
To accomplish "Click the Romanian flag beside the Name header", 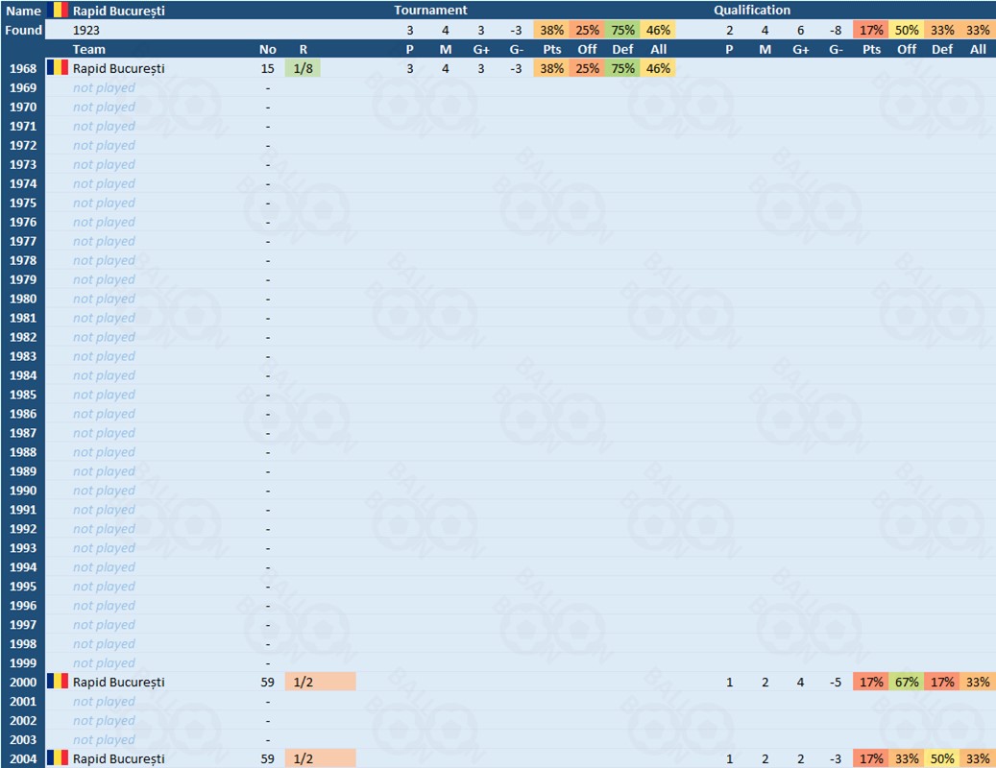I will pos(59,11).
